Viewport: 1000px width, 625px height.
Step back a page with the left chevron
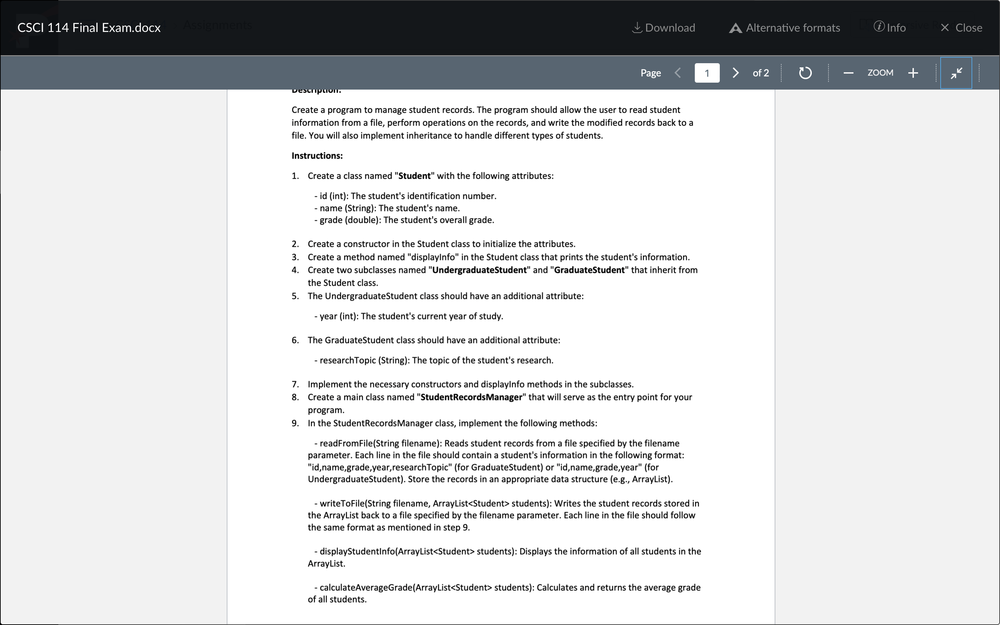tap(677, 73)
